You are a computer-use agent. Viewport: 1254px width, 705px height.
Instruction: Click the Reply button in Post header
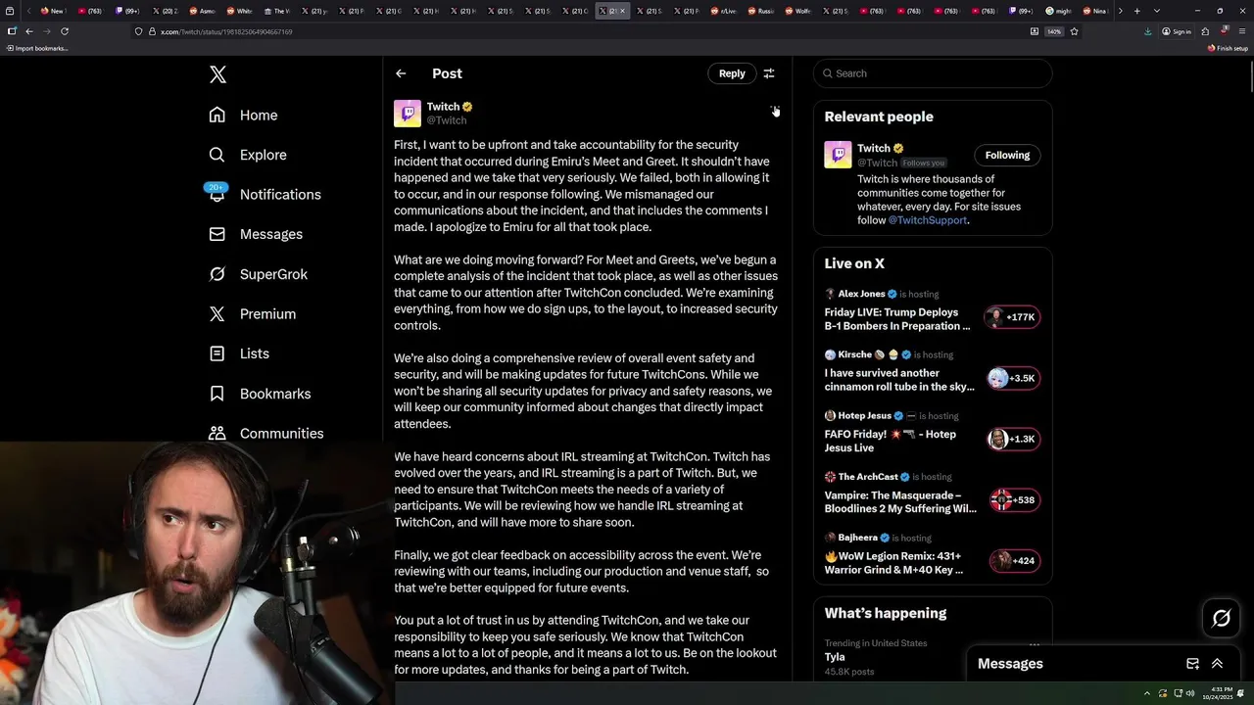click(732, 73)
